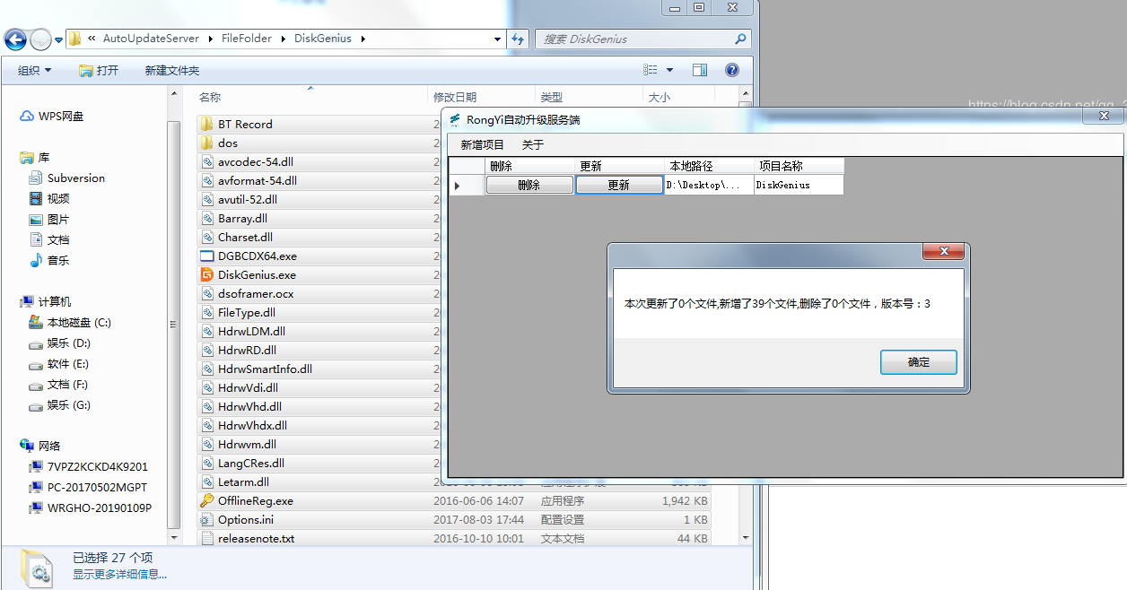Click 新建文件夹 in the toolbar
Screen dimensions: 1127x590
172,70
